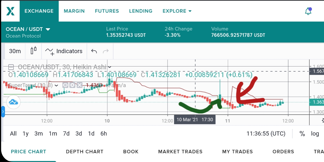Set chart range to All
This screenshot has width=324, height=162.
(x=13, y=134)
